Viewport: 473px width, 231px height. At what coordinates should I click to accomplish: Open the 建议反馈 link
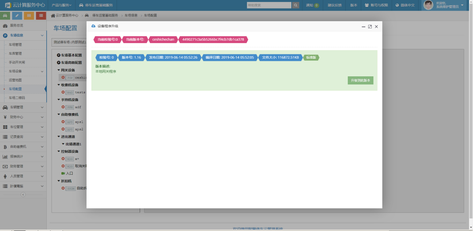coord(334,5)
